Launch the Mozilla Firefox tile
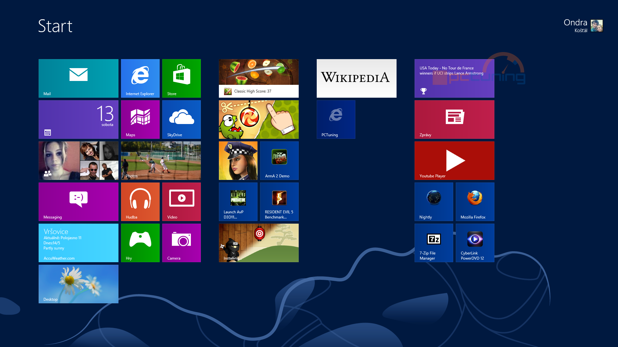 point(475,202)
